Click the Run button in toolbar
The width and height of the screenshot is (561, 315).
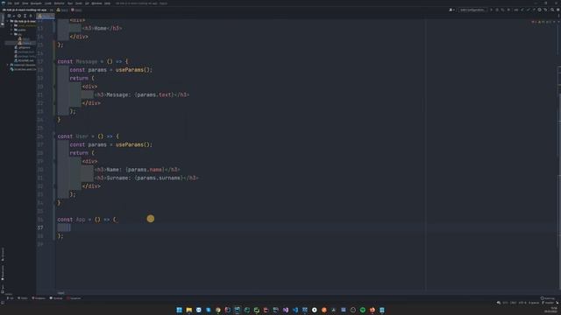tap(491, 10)
